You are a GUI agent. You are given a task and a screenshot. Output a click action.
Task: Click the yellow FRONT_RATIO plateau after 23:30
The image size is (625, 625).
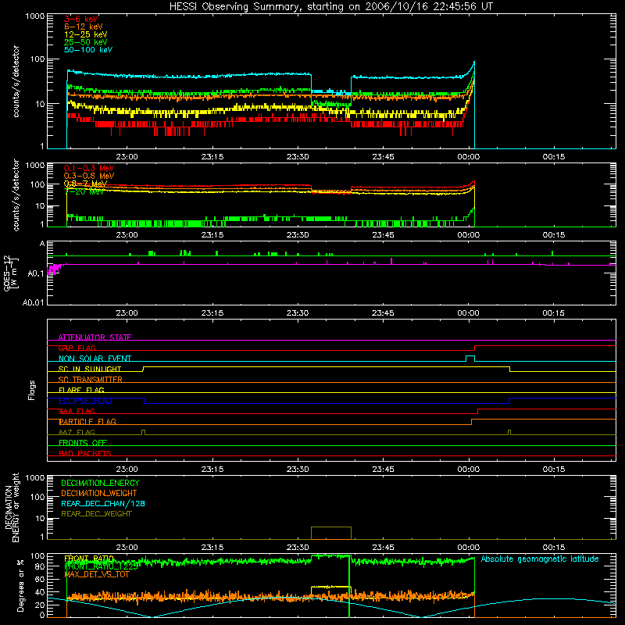[330, 587]
